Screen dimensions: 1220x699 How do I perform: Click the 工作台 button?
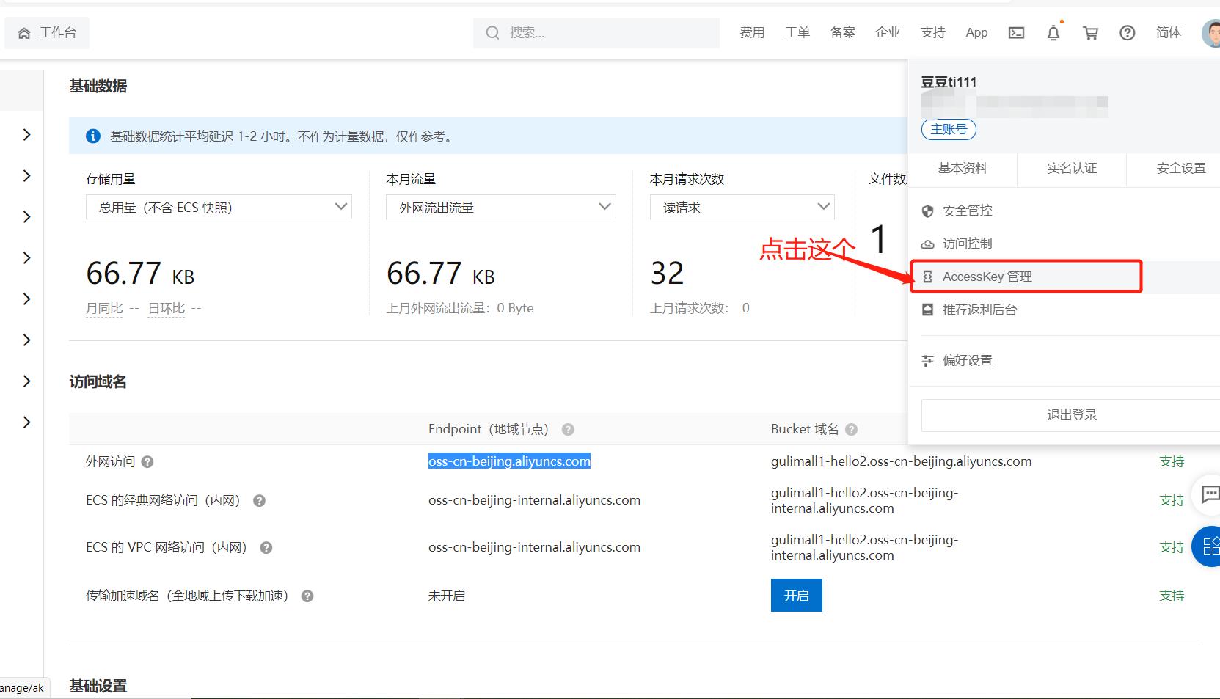47,33
